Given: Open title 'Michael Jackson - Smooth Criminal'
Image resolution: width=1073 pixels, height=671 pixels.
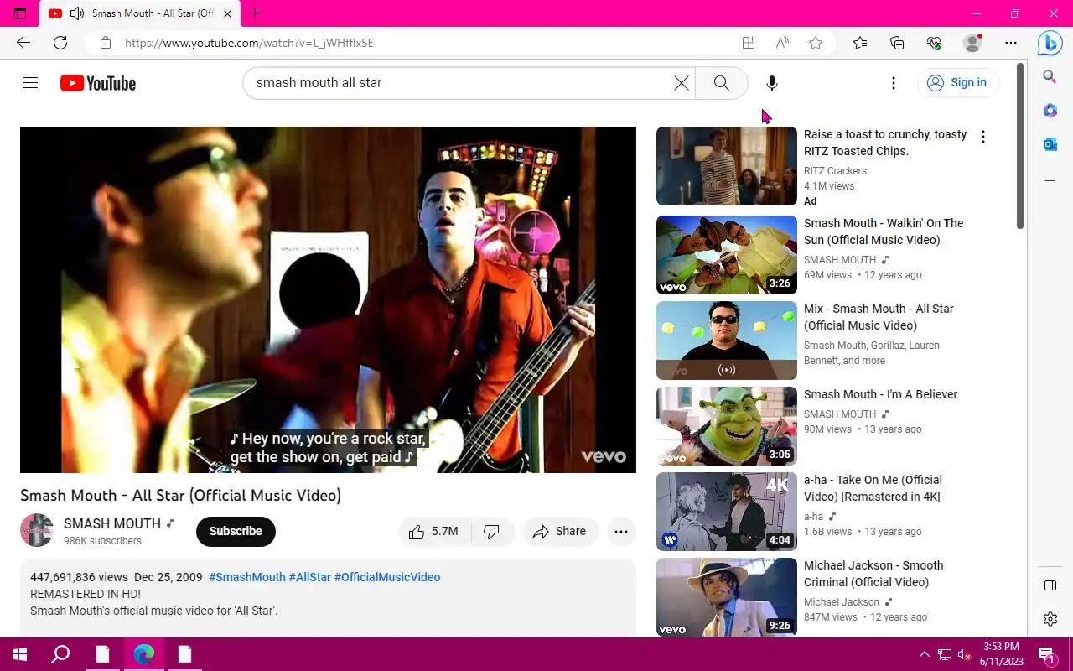Looking at the screenshot, I should pos(873,574).
